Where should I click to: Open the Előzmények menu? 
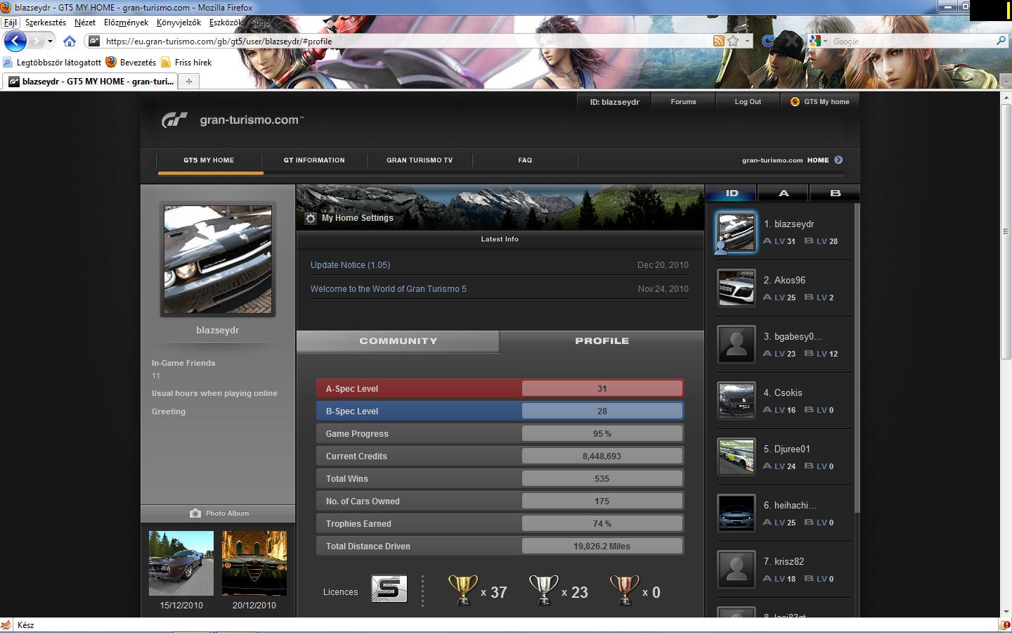coord(126,23)
